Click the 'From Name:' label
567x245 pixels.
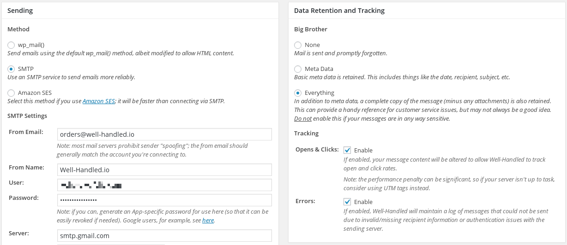click(26, 168)
